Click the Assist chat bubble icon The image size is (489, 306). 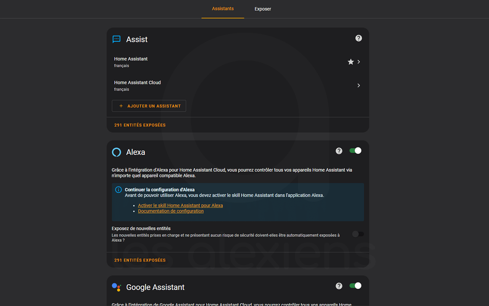pyautogui.click(x=117, y=39)
